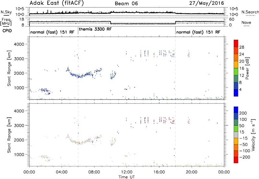Viewport: 259px width, 179px height.
Task: Select the 'N.Search' legend label
Action: [250, 12]
